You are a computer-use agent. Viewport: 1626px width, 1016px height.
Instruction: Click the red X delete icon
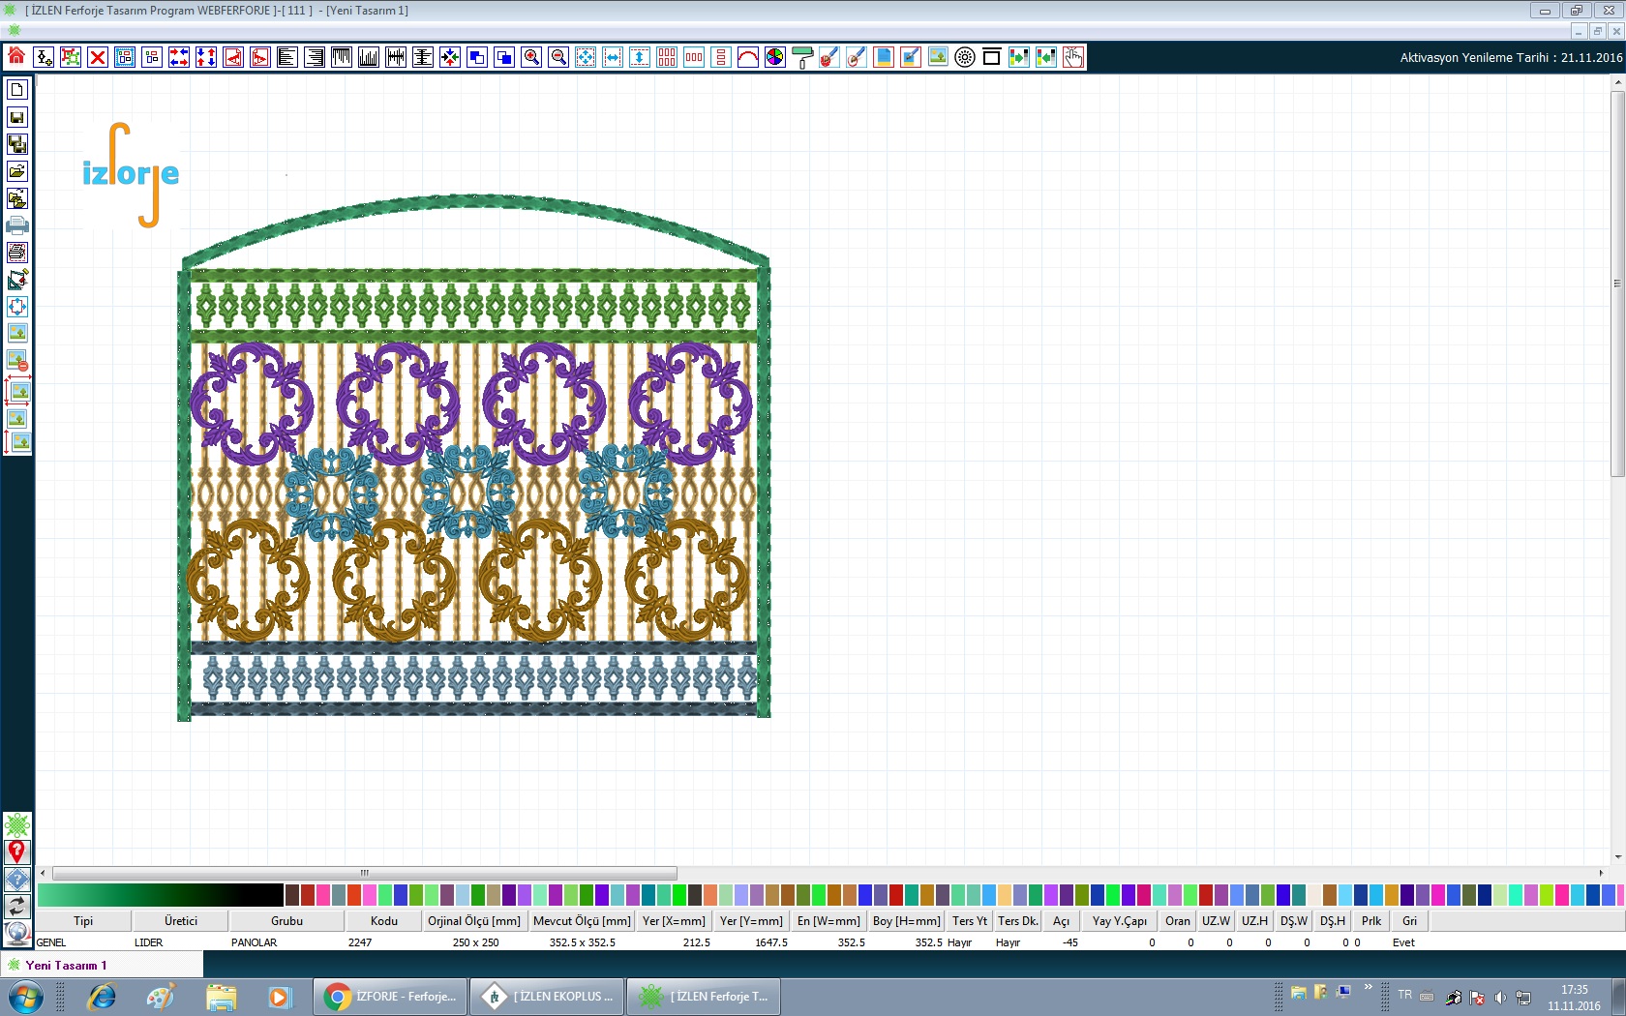(x=98, y=57)
